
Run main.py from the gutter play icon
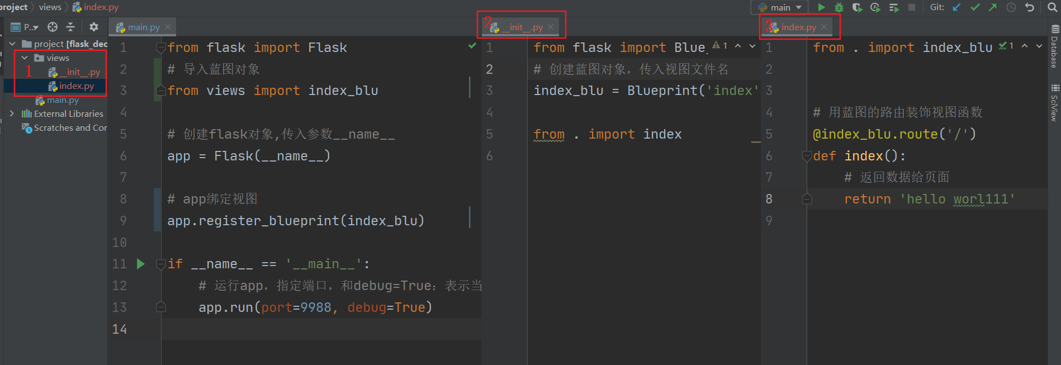click(140, 264)
